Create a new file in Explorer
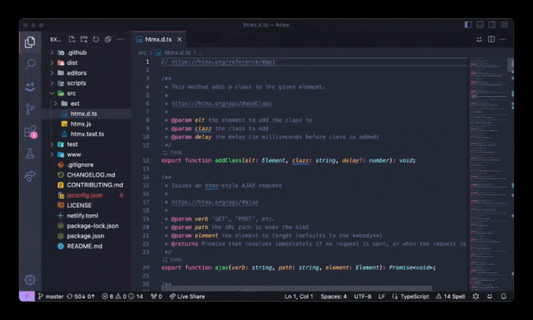Screen dimensions: 533x320 [72, 40]
